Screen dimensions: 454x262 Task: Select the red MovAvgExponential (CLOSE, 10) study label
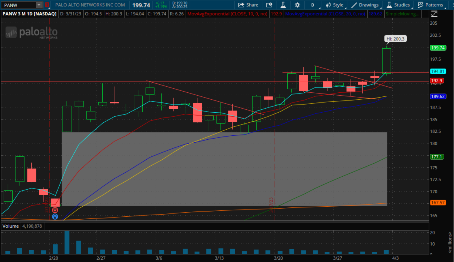click(x=227, y=14)
